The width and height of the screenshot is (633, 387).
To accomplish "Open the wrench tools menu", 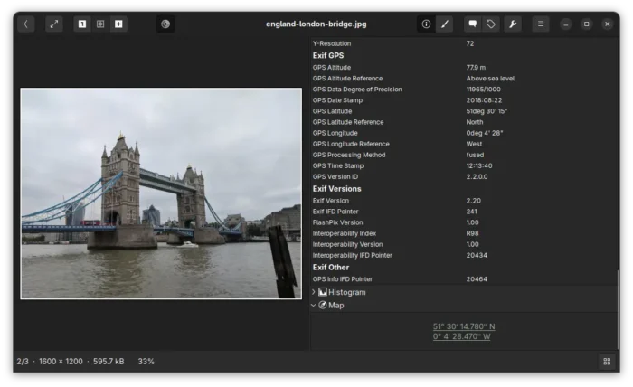I will click(513, 24).
